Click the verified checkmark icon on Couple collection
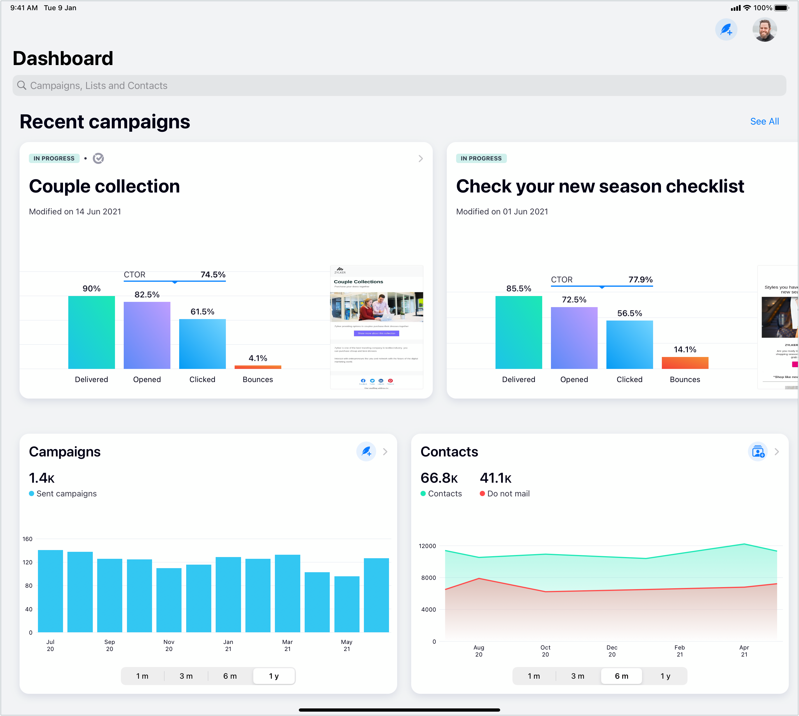This screenshot has width=799, height=716. point(98,158)
